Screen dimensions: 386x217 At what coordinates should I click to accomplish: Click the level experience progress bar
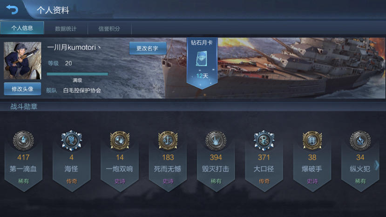click(x=77, y=74)
